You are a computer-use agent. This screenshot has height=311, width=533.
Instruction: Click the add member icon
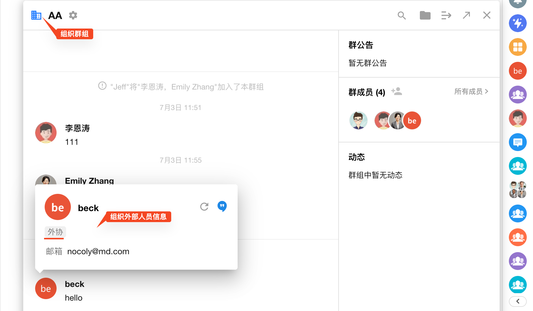click(397, 92)
